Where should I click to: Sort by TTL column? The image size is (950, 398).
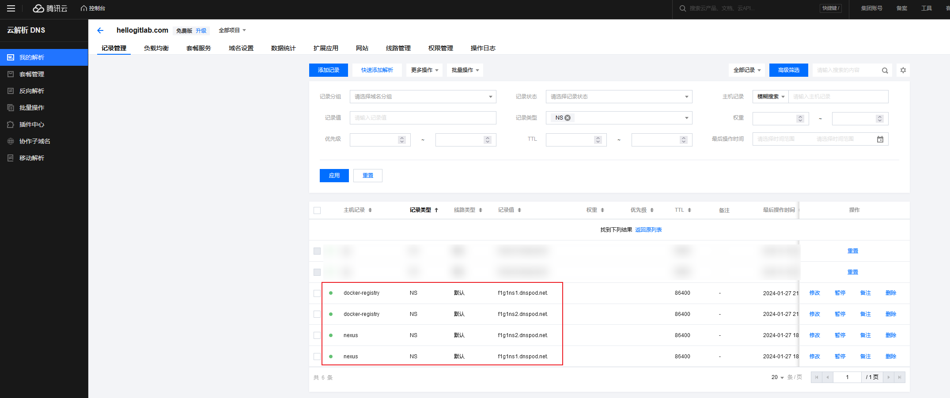[x=689, y=210]
